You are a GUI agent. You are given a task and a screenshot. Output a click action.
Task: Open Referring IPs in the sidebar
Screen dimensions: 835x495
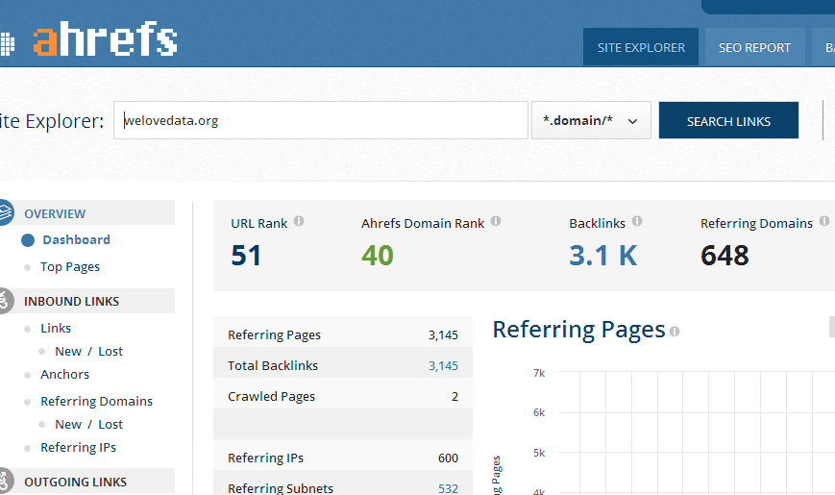(78, 447)
